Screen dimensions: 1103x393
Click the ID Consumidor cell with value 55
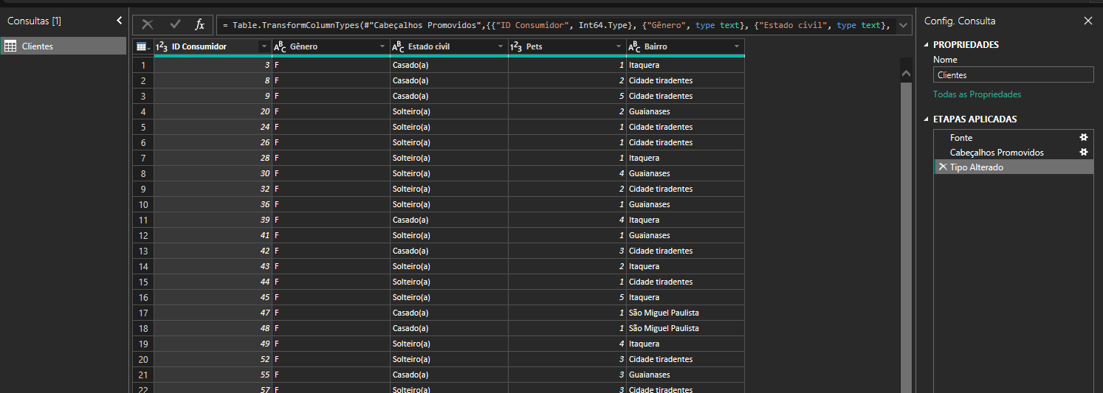pyautogui.click(x=213, y=375)
